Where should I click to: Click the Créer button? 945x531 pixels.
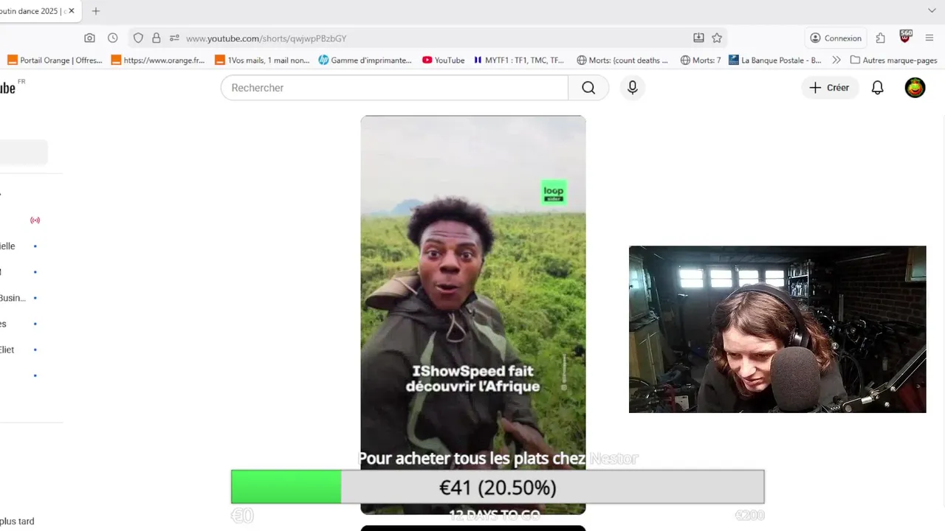pos(830,88)
